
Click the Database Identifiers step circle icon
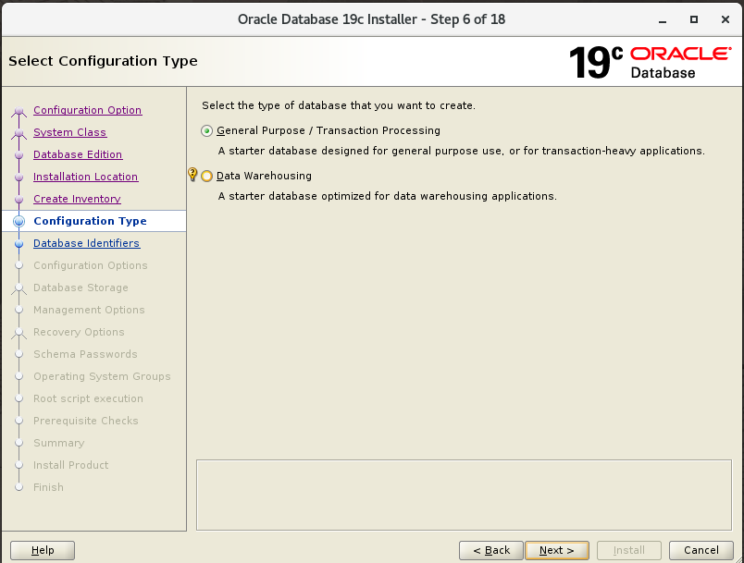click(19, 243)
